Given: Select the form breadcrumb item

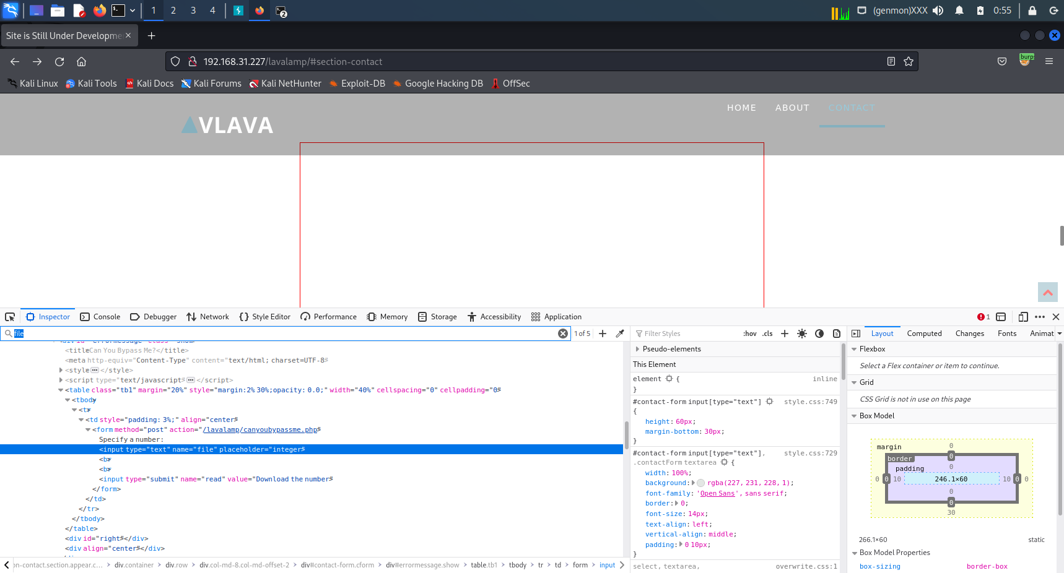Looking at the screenshot, I should tap(580, 566).
